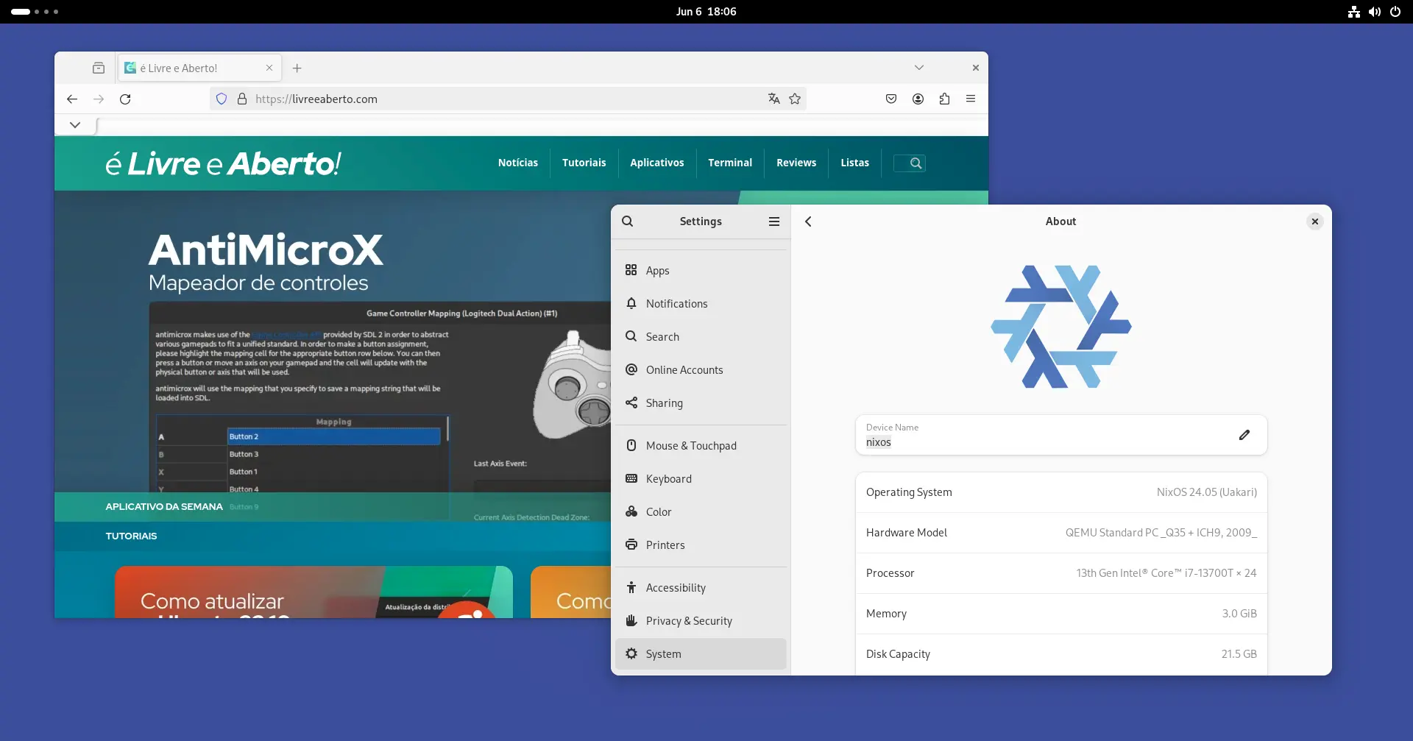Click the Device Name field nixos
Screen dimensions: 1413x741
tap(1061, 435)
